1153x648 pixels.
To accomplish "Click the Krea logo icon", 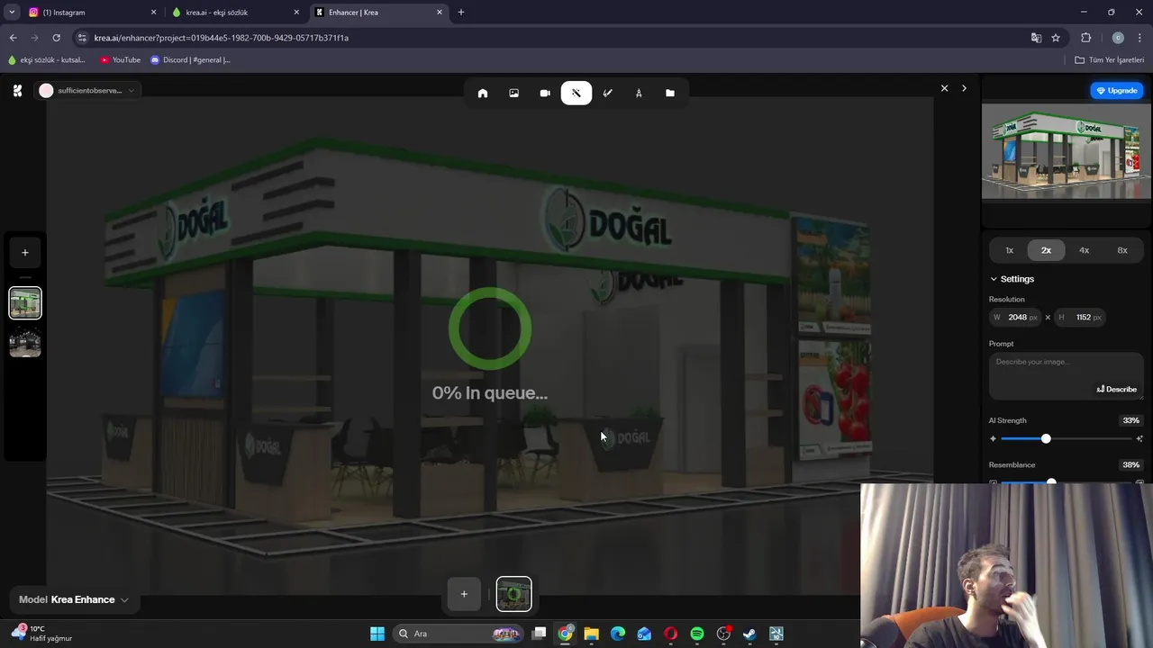I will click(x=17, y=90).
